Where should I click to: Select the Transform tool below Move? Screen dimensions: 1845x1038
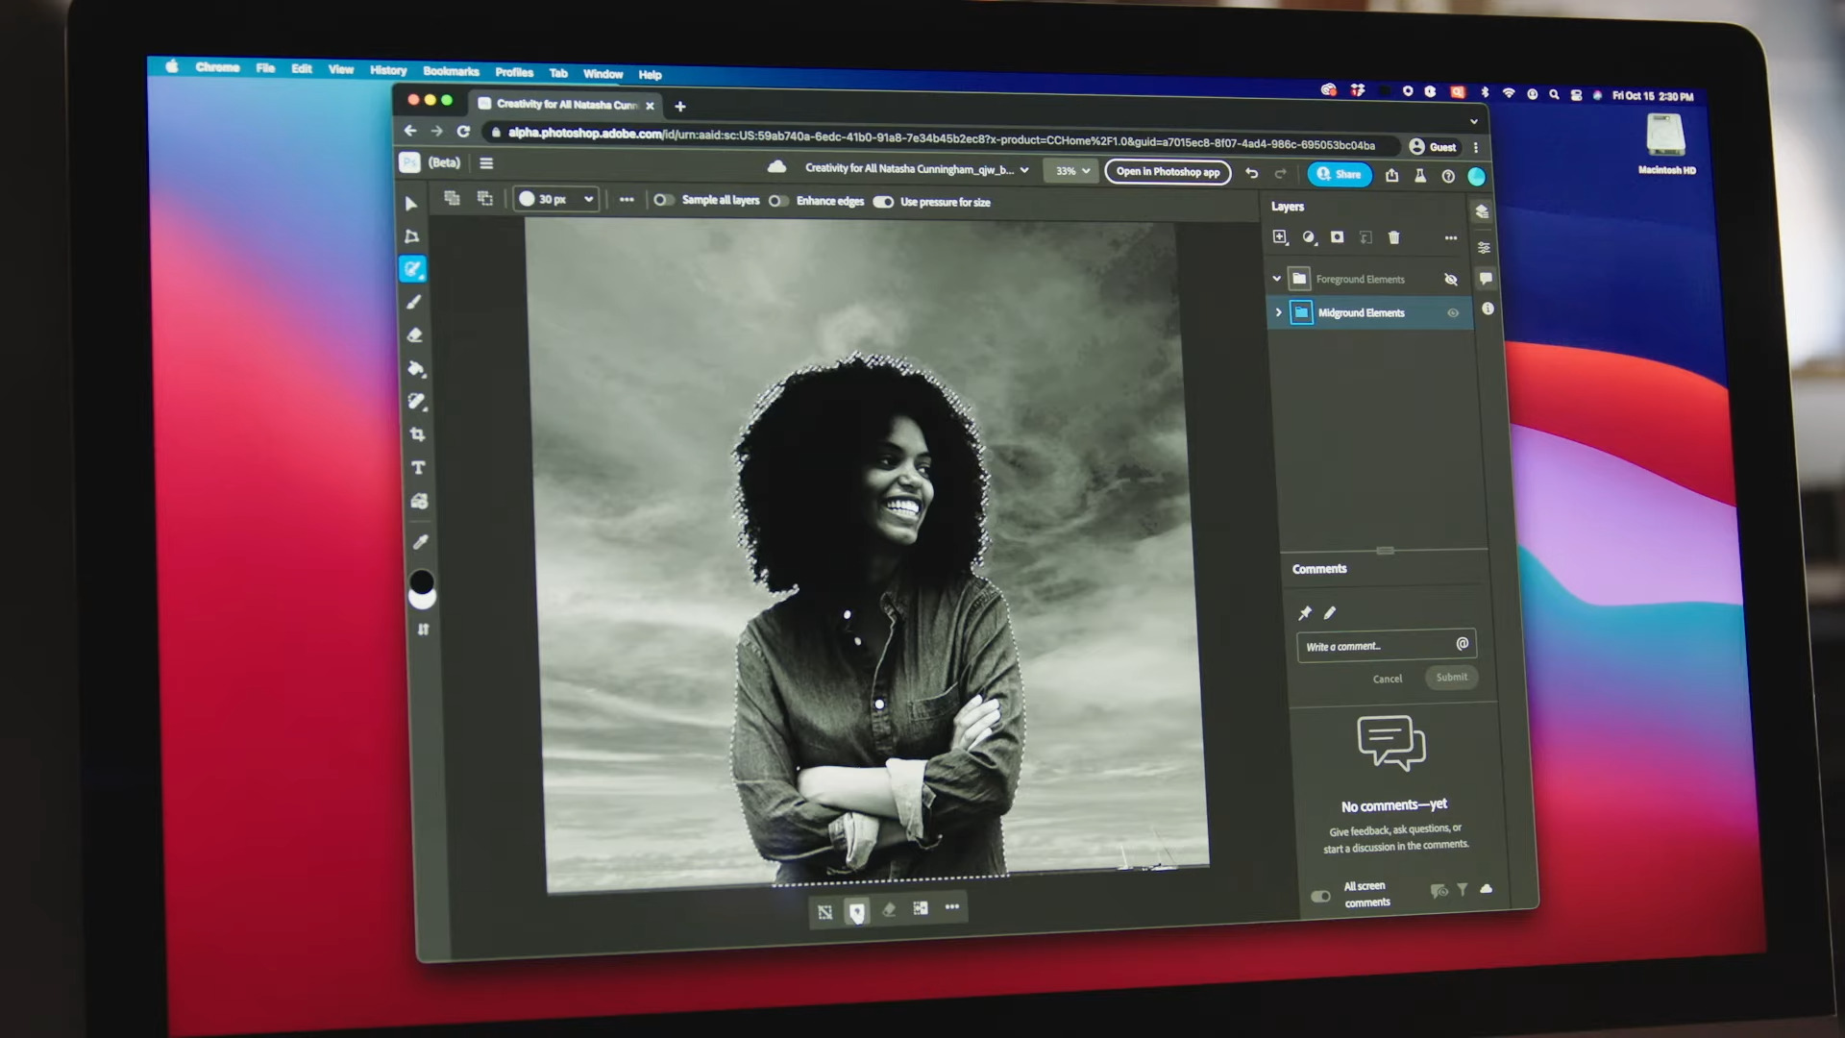(x=412, y=236)
